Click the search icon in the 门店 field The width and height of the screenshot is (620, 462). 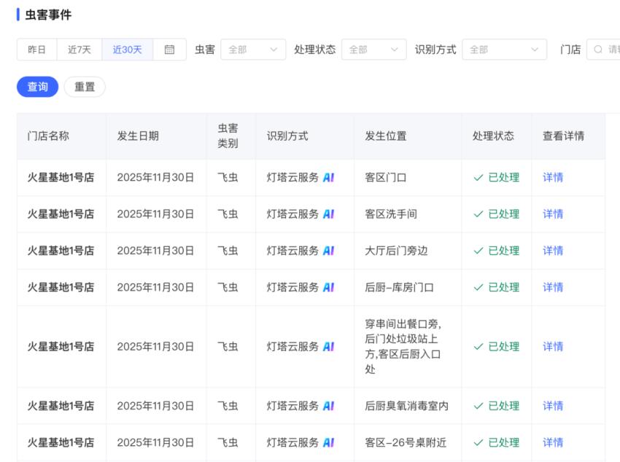pos(598,50)
